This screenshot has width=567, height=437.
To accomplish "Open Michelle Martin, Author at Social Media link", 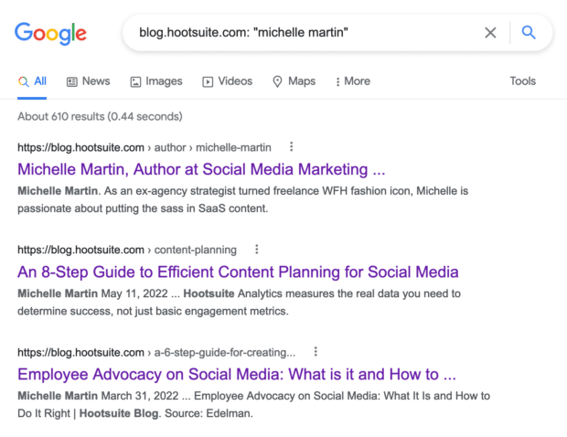I will [x=201, y=169].
